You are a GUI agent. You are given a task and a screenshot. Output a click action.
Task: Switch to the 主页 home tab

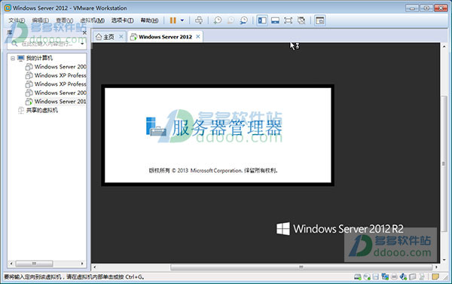pyautogui.click(x=105, y=37)
